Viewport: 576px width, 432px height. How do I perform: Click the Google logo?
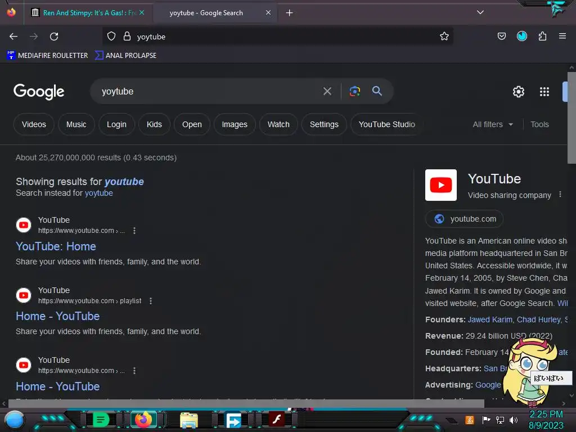[39, 92]
